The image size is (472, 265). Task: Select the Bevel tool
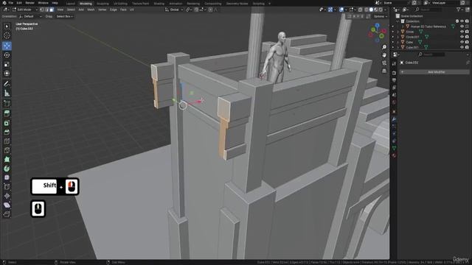click(7, 132)
